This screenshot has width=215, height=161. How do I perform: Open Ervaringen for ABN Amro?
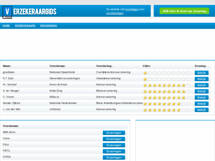click(x=114, y=133)
